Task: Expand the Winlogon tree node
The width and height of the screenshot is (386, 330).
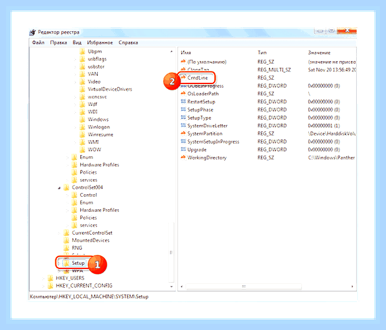Action: coord(75,127)
